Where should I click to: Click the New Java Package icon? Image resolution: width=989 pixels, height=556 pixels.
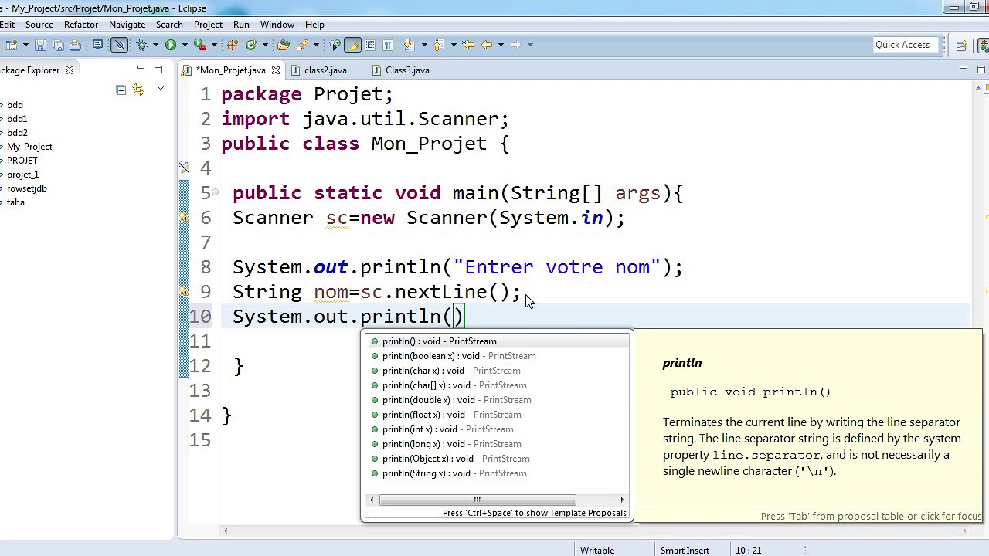pyautogui.click(x=232, y=45)
